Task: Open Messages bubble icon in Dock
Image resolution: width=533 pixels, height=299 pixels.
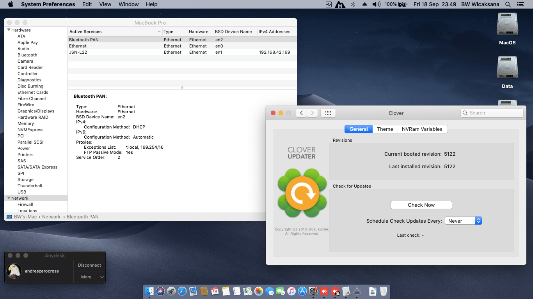Action: pos(269,291)
